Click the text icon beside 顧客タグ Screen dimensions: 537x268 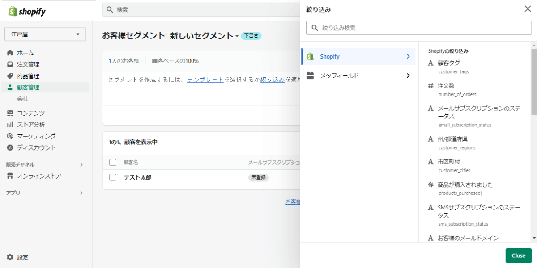[x=430, y=63]
